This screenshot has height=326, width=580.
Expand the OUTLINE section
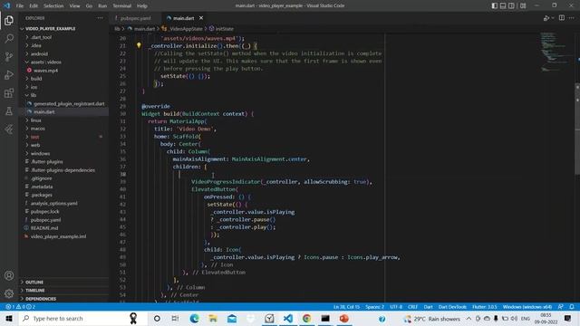(34, 282)
